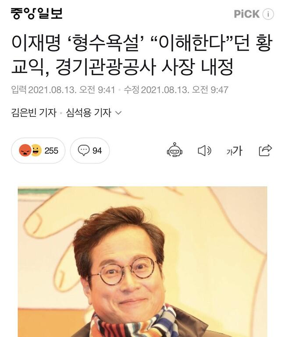Open the 255 reactions button

click(x=38, y=151)
